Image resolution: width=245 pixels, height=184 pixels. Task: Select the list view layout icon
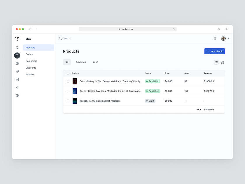point(216,62)
